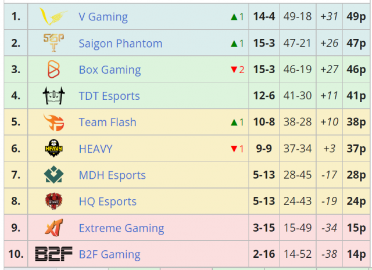Screen dimensions: 372x270
Task: Click the TDT Esports team logo
Action: coord(53,96)
